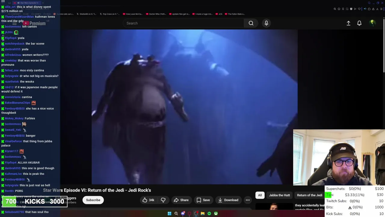Click the browser zoom/find magnifier icon
The height and width of the screenshot is (217, 385).
point(335,9)
